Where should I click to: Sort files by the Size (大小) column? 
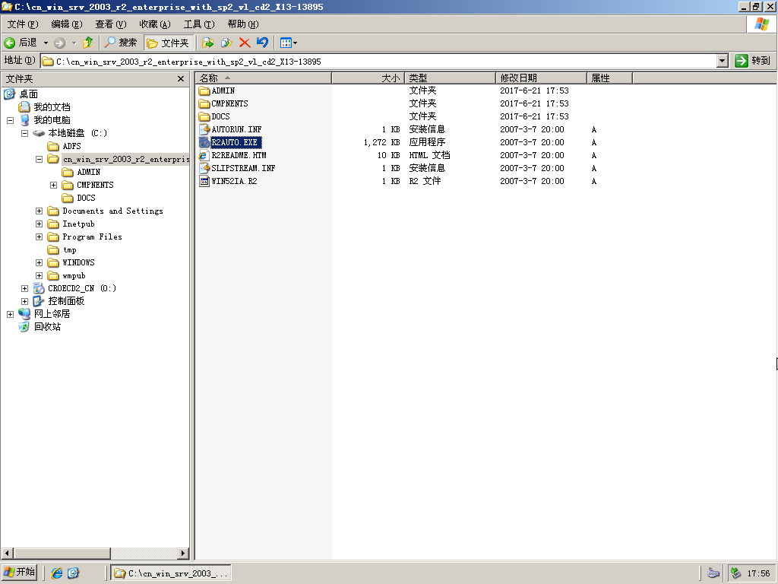coord(368,78)
